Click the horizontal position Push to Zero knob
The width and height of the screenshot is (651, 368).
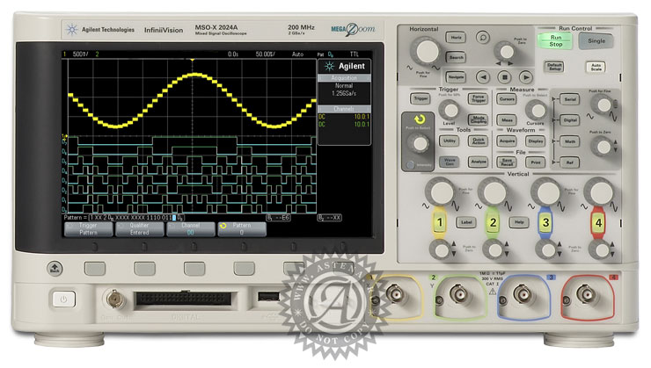[506, 52]
